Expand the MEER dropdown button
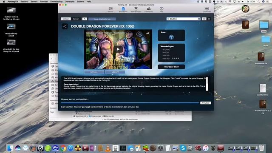The image size is (272, 153). (115, 72)
